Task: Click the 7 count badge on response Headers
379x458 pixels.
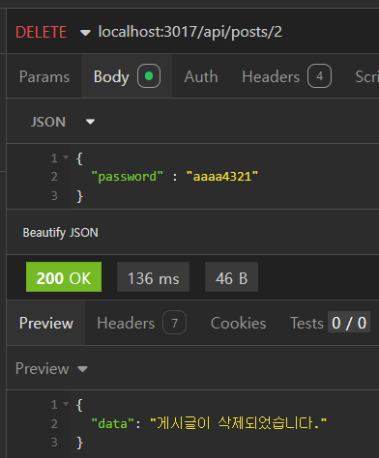Action: click(x=174, y=323)
